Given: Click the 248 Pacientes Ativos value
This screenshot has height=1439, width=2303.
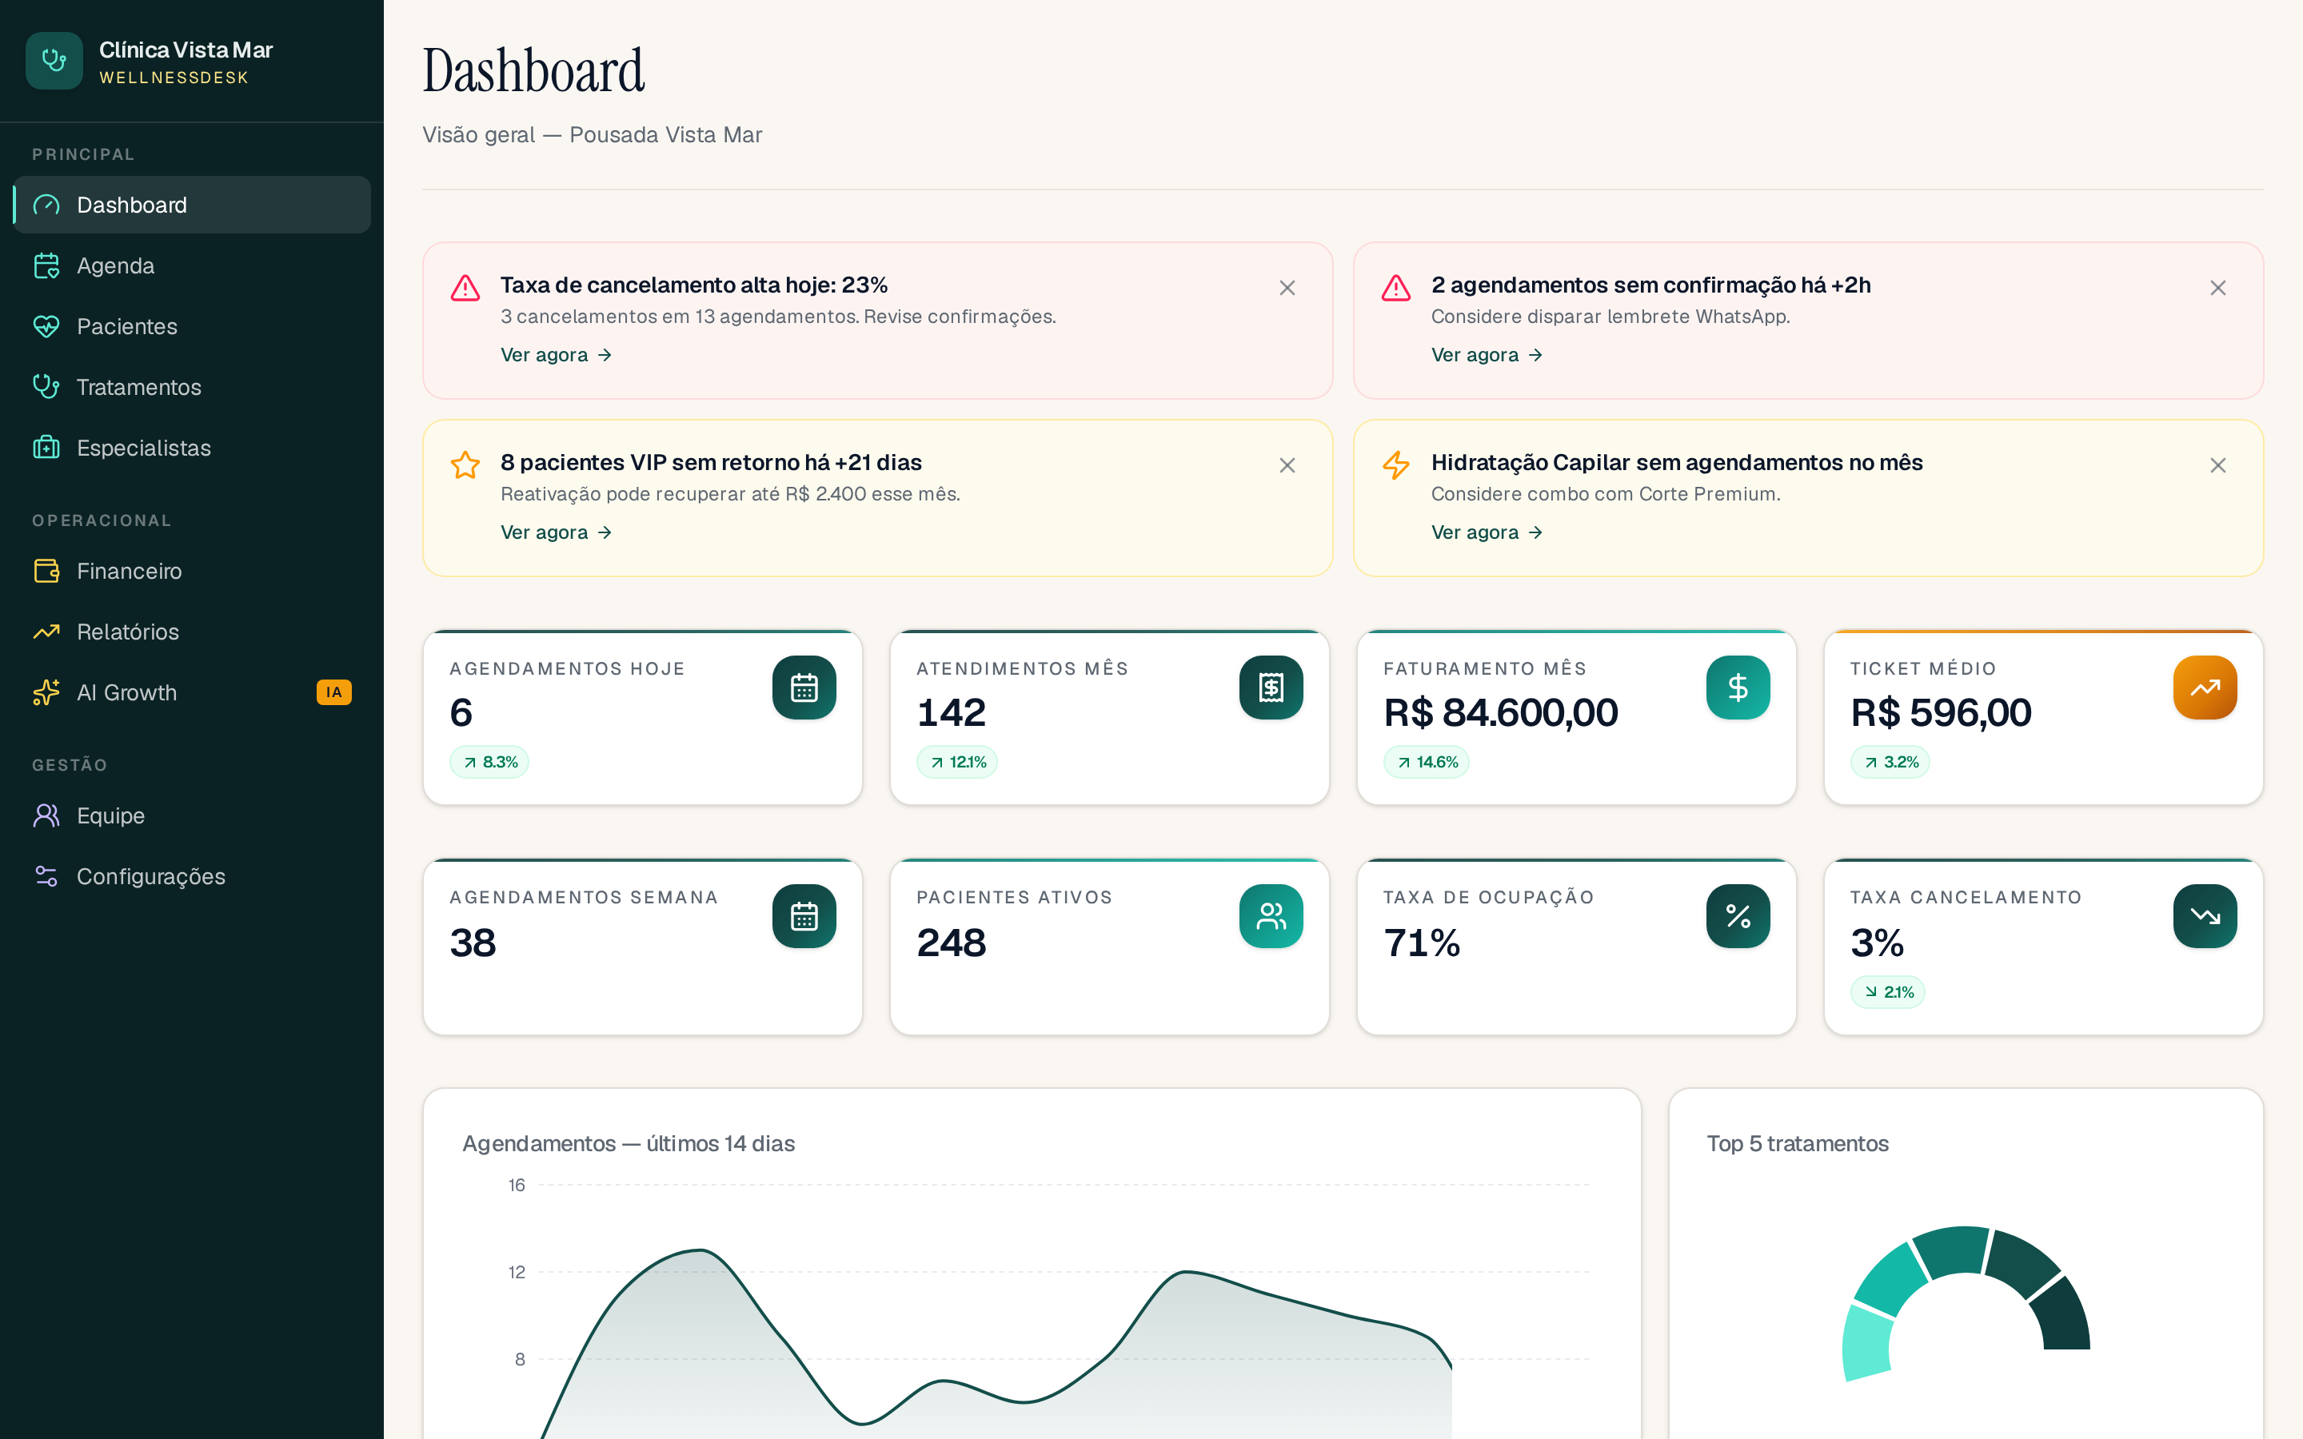Looking at the screenshot, I should (952, 943).
